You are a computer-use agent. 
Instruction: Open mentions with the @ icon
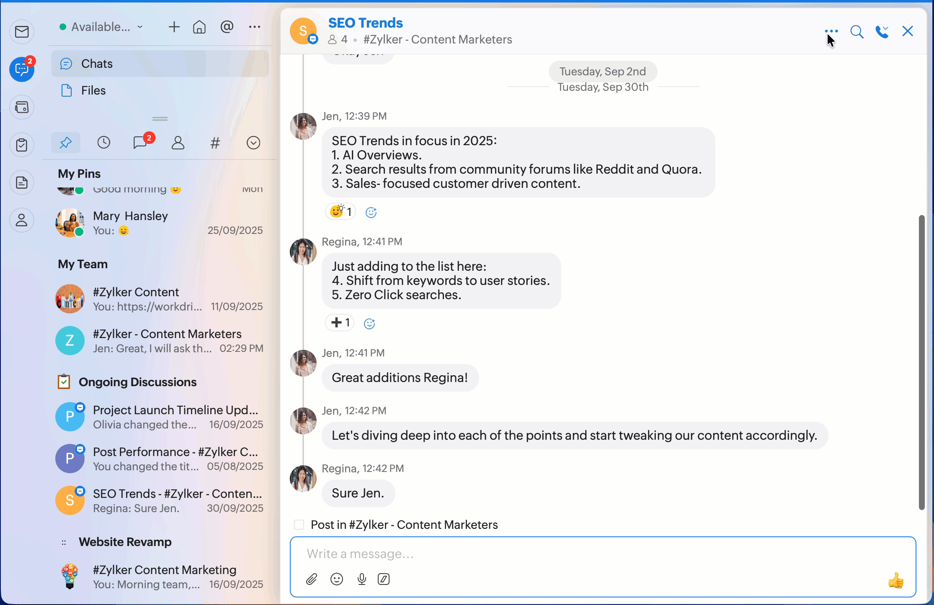click(227, 27)
